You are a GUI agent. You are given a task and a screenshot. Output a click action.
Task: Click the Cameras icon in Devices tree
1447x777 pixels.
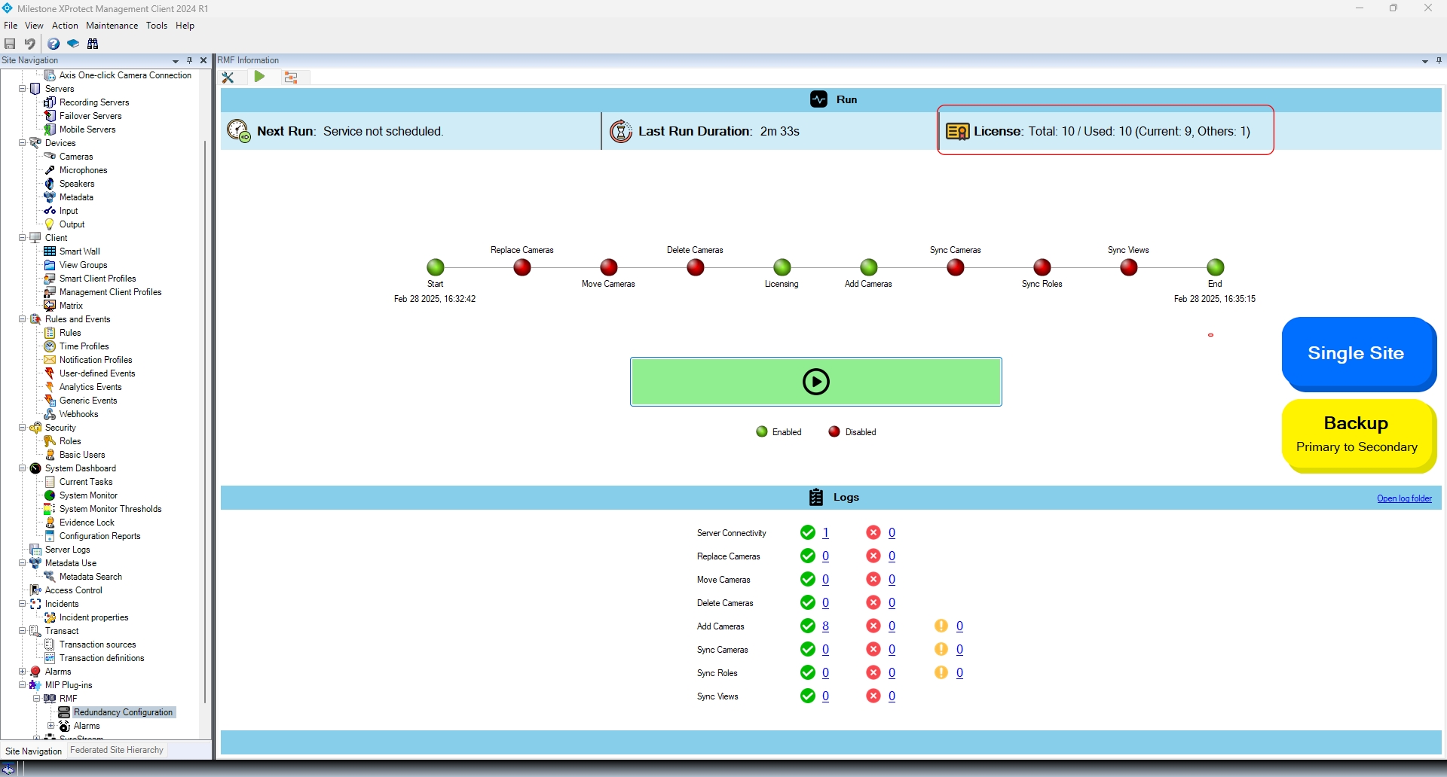[50, 157]
